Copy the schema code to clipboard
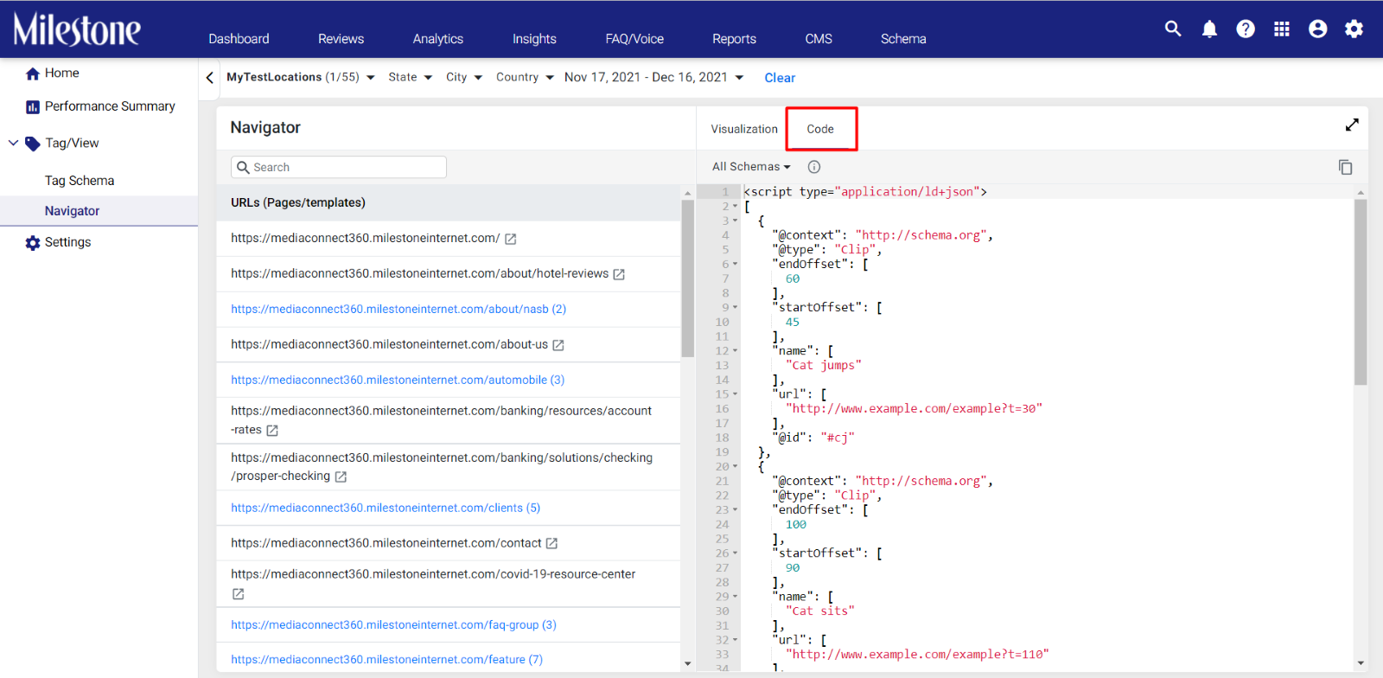This screenshot has width=1383, height=678. click(1345, 167)
